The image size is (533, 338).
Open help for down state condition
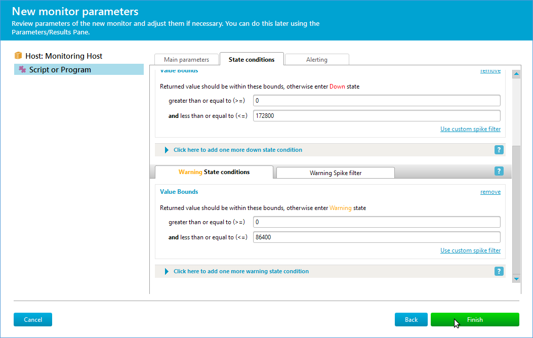499,150
